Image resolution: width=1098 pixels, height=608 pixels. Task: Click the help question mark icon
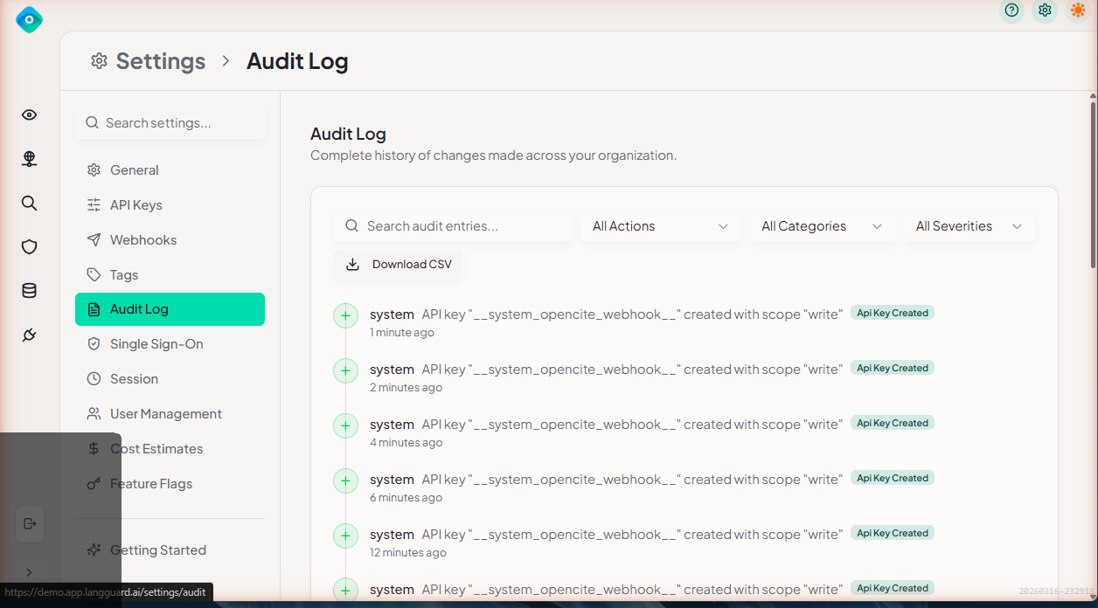tap(1011, 10)
